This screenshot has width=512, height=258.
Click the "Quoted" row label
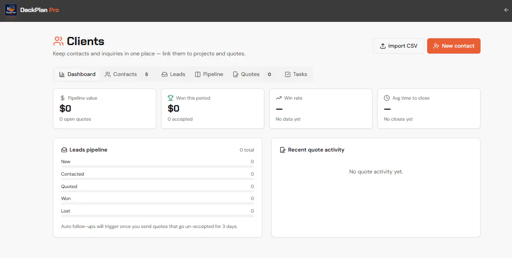point(69,186)
